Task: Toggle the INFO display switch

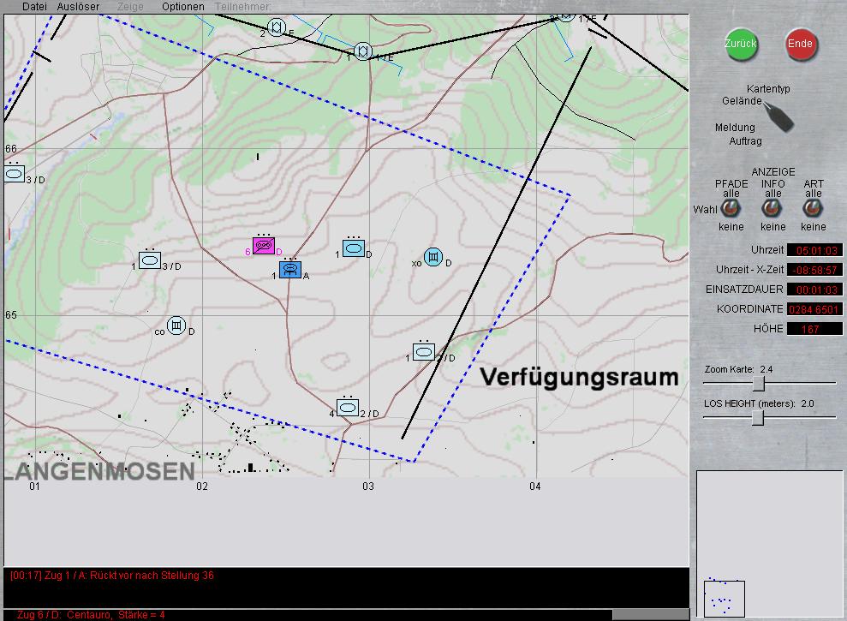Action: coord(772,209)
